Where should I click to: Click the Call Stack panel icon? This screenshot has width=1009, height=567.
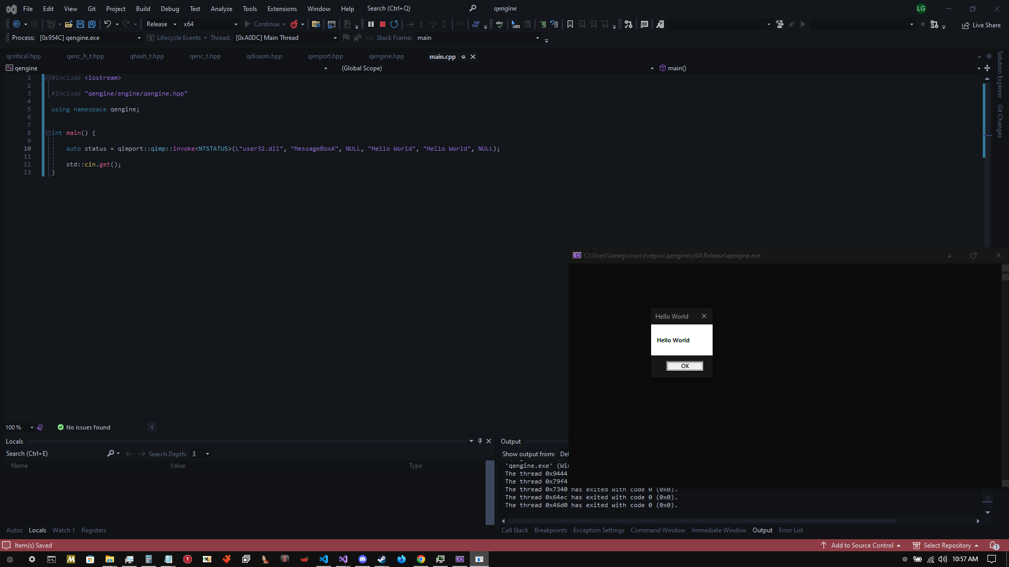(x=515, y=530)
